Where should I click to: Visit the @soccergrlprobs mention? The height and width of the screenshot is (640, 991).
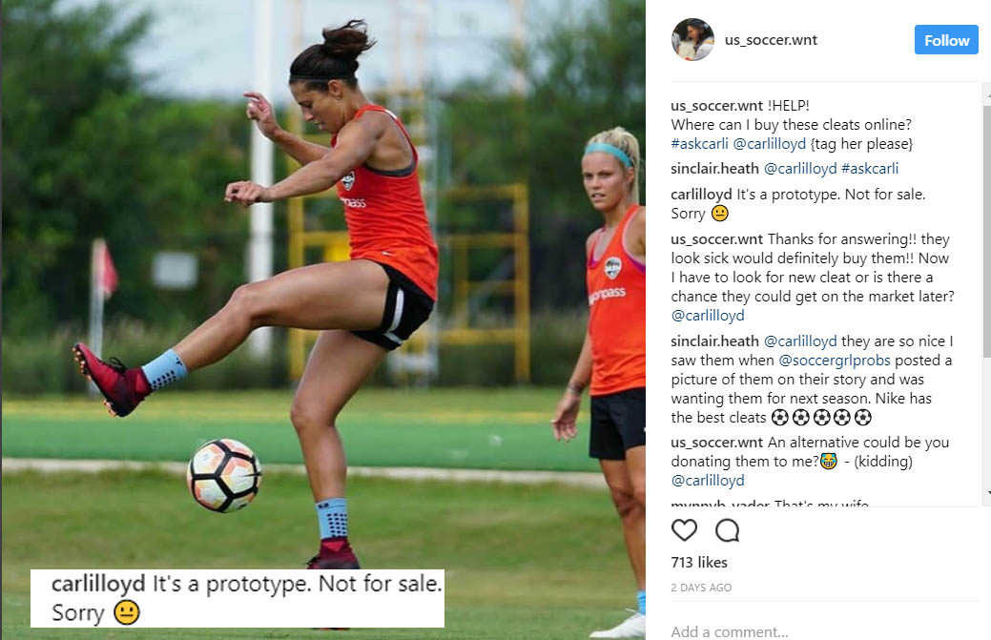835,361
